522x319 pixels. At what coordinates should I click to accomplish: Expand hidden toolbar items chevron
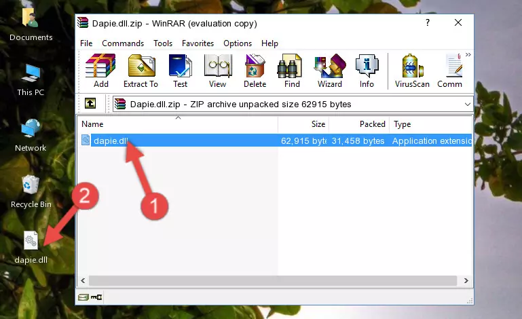pos(468,54)
